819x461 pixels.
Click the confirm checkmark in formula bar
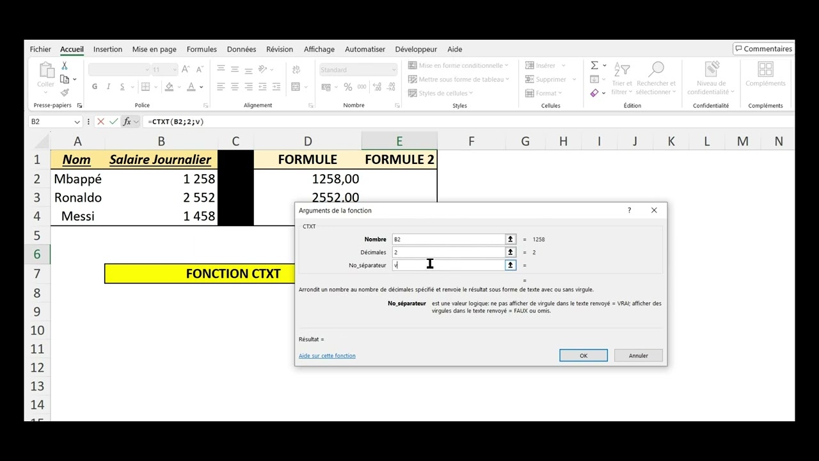point(113,121)
